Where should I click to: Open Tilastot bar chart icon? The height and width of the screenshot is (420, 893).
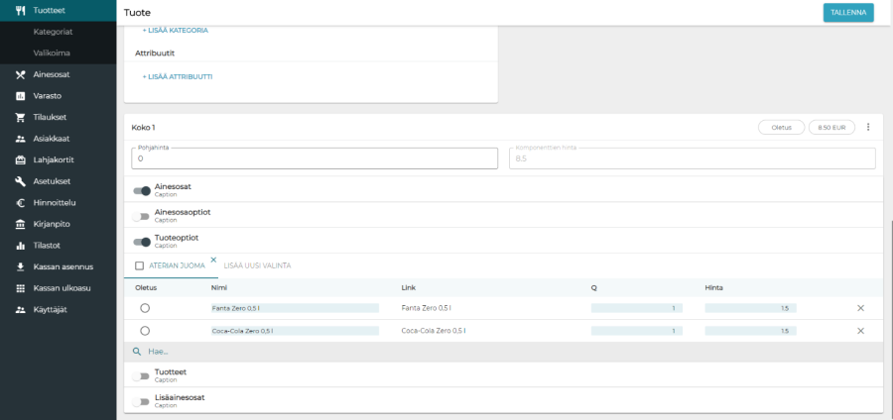pyautogui.click(x=20, y=245)
